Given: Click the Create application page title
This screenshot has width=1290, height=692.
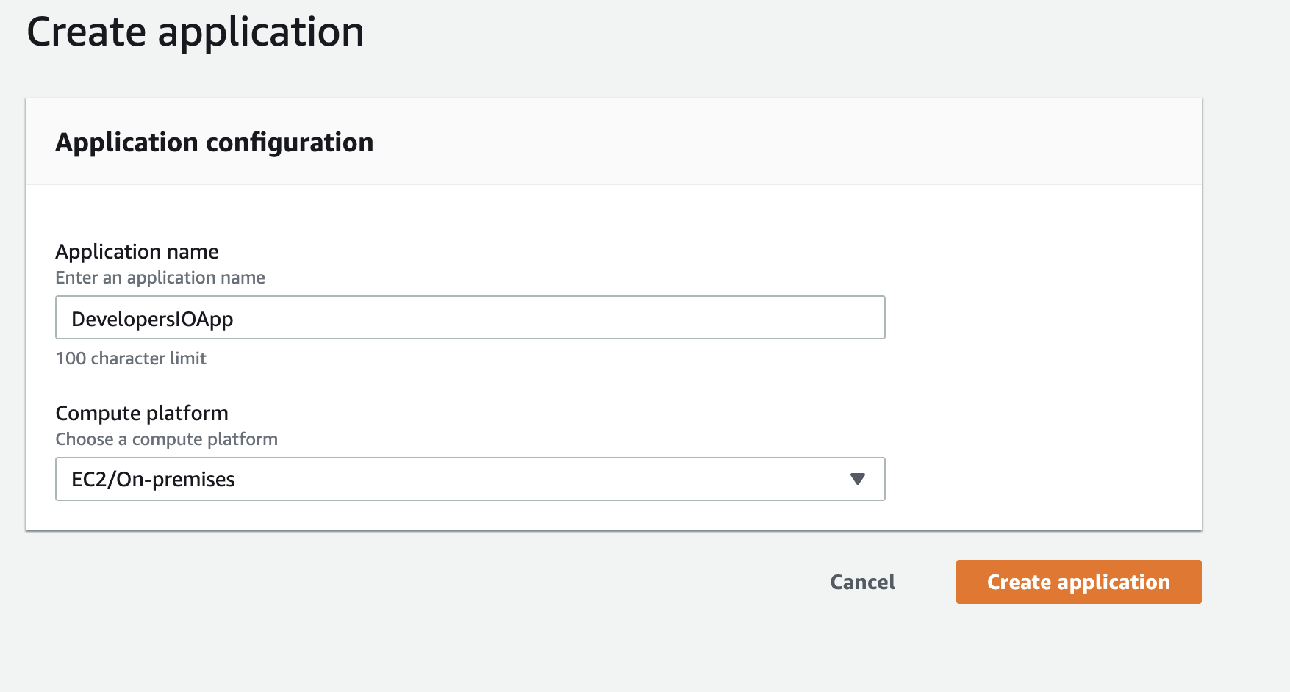Looking at the screenshot, I should click(195, 32).
